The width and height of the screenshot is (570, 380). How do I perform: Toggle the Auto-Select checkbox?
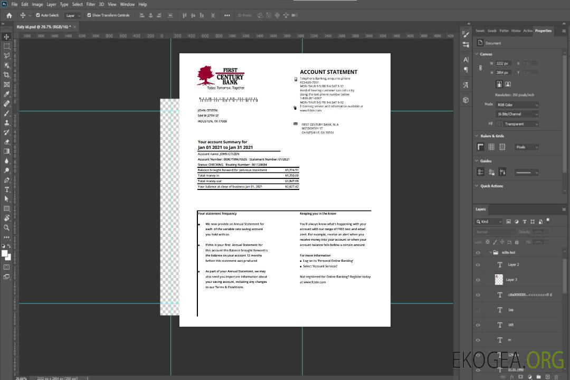pos(38,15)
